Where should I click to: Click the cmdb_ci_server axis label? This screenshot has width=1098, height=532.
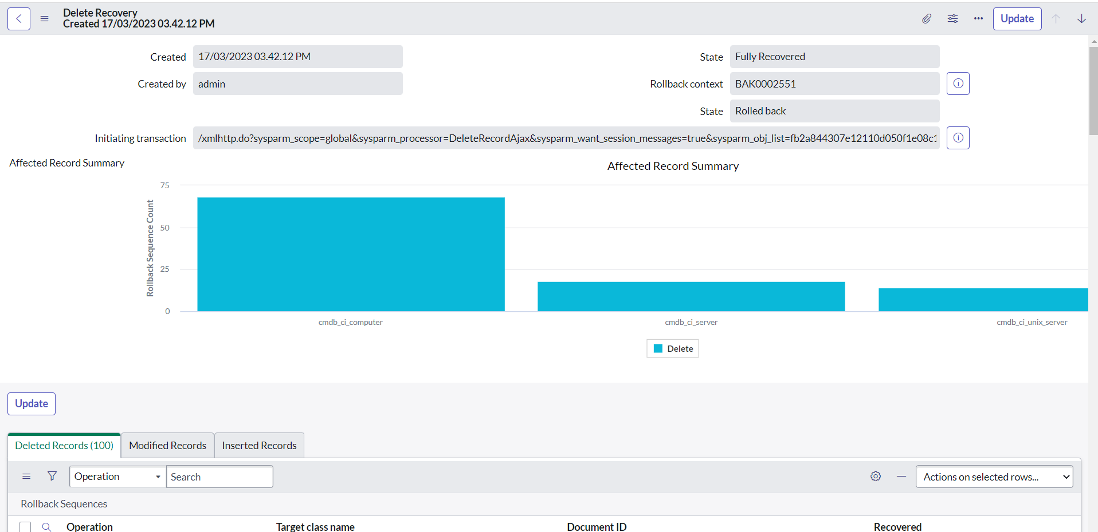(691, 323)
